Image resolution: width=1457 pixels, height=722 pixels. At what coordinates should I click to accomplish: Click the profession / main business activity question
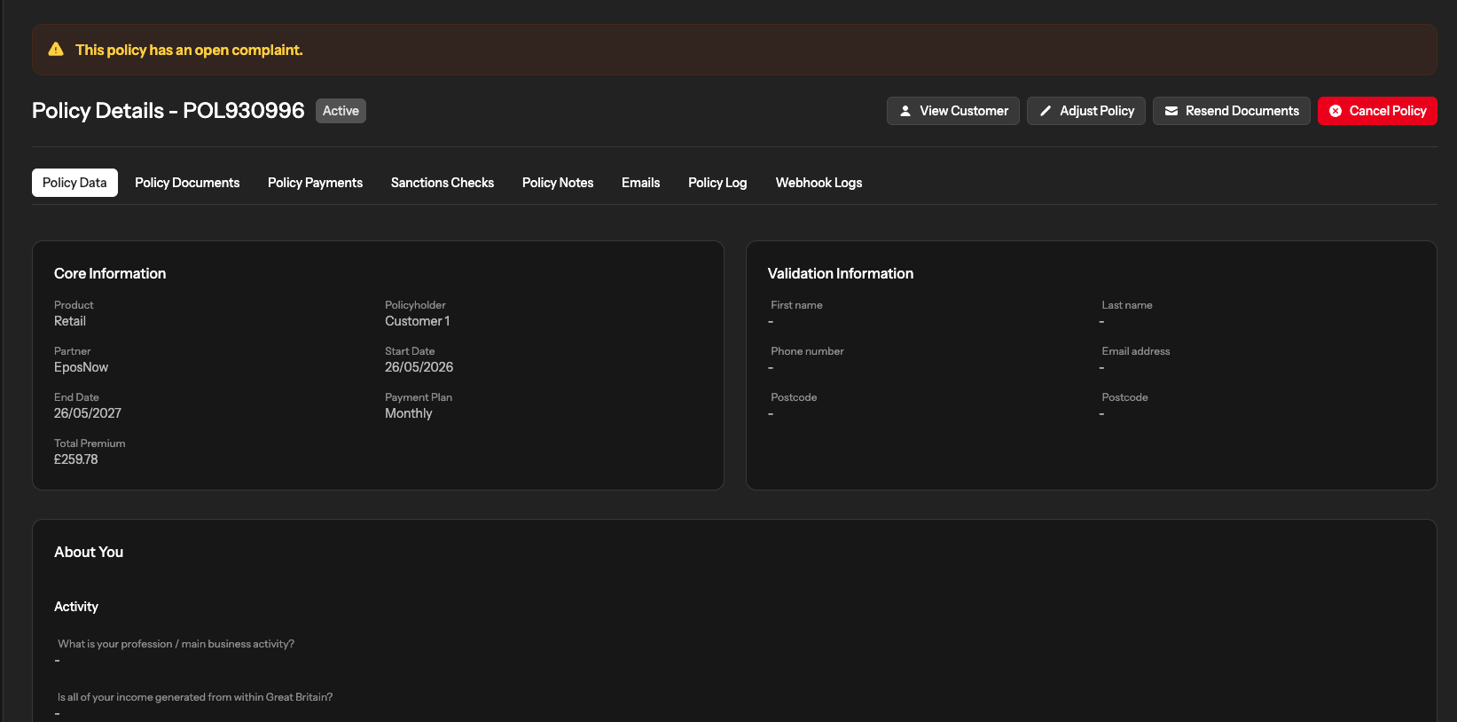pyautogui.click(x=176, y=644)
